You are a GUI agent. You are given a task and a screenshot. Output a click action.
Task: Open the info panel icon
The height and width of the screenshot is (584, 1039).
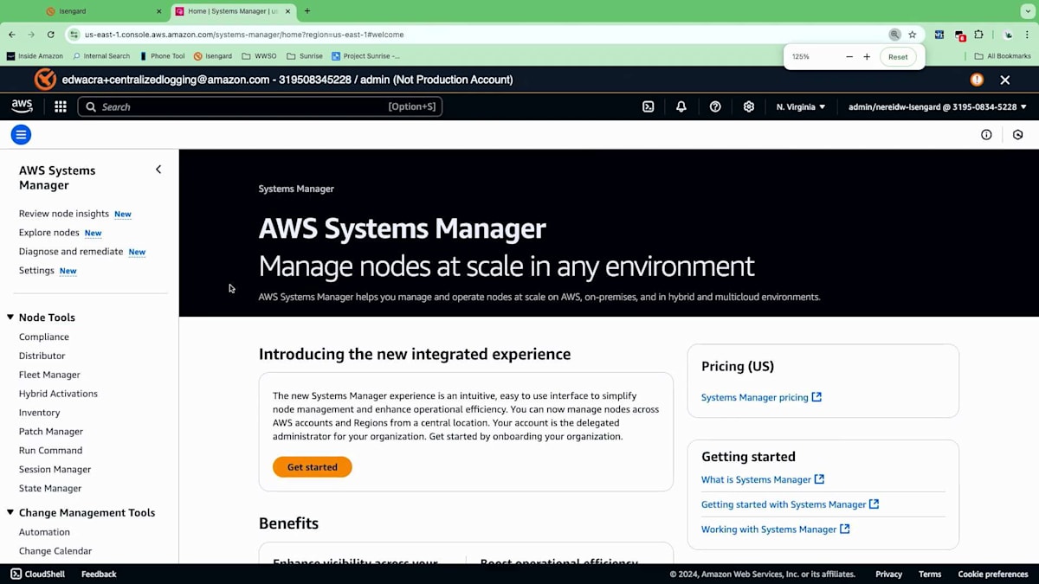[x=986, y=134]
